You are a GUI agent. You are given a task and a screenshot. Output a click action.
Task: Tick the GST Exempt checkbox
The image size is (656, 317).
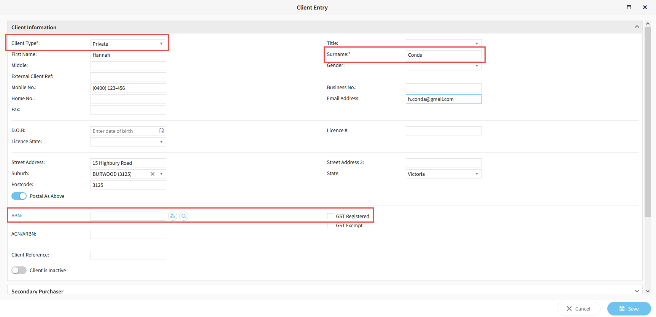(x=330, y=226)
